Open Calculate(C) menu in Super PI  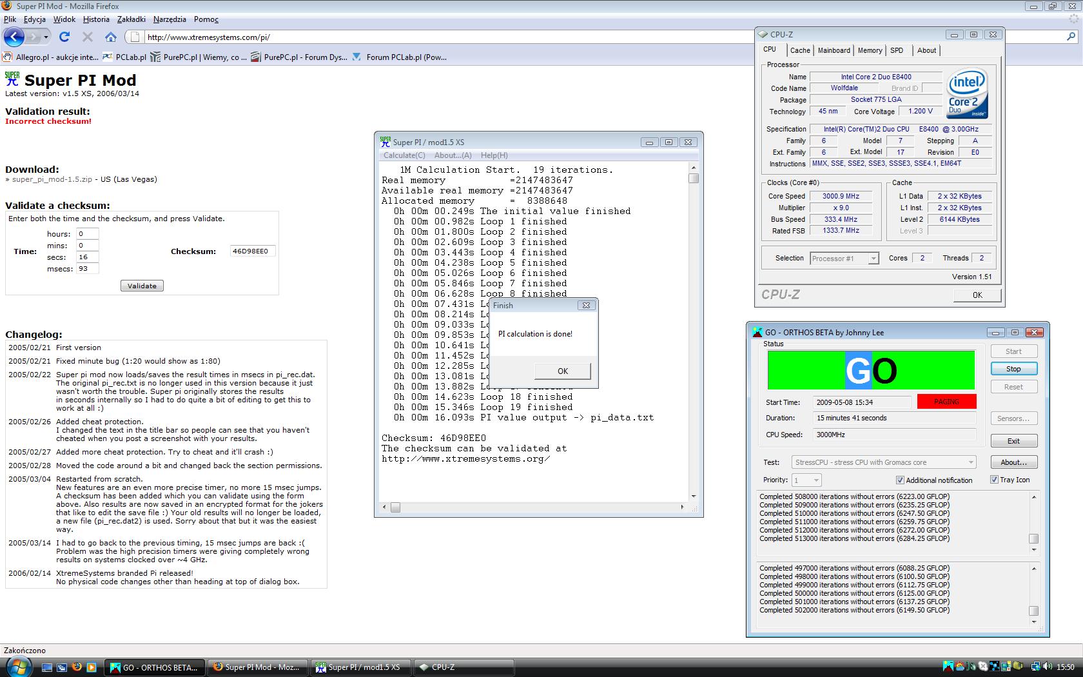click(404, 155)
